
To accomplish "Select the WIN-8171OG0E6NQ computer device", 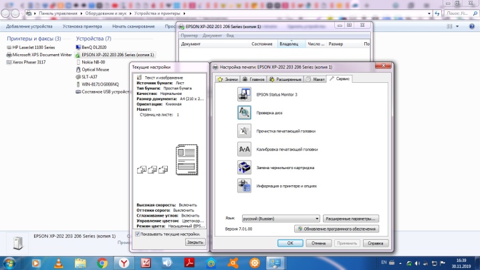I will point(97,84).
